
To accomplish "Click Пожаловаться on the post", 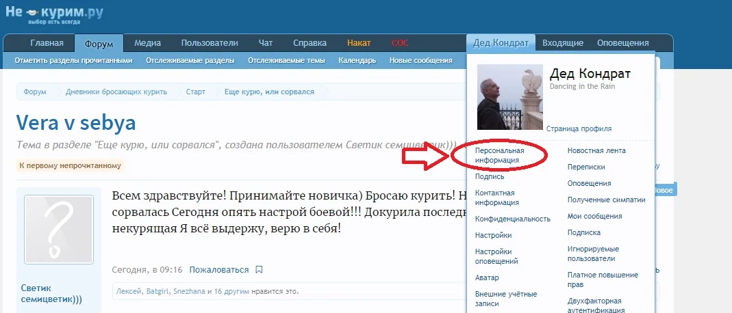I will (x=219, y=270).
